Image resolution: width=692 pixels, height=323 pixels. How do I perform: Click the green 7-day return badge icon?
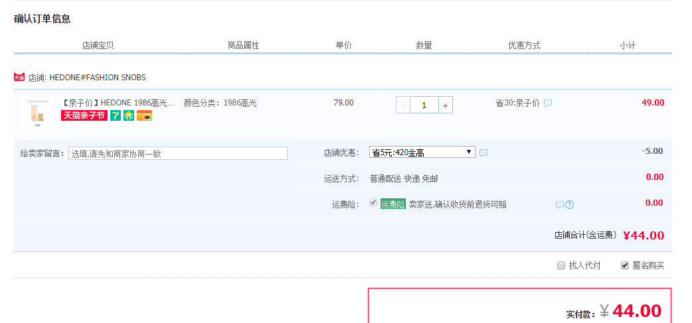(115, 115)
